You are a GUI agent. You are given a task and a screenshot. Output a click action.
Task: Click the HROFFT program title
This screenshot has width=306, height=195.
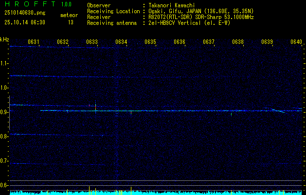point(30,4)
